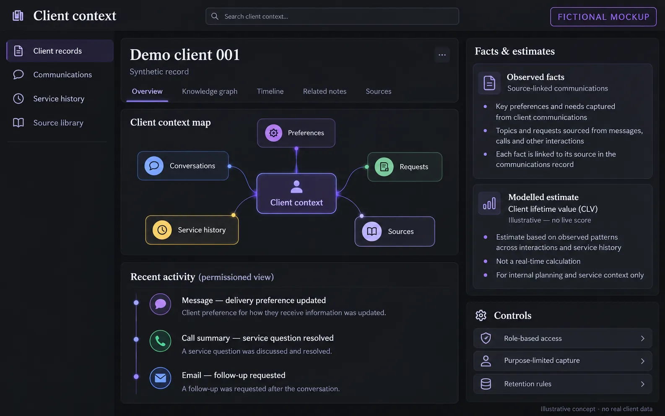Switch to the Timeline tab

(270, 91)
